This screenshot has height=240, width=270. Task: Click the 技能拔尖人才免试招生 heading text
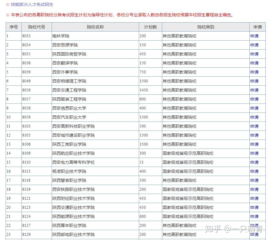tap(32, 5)
